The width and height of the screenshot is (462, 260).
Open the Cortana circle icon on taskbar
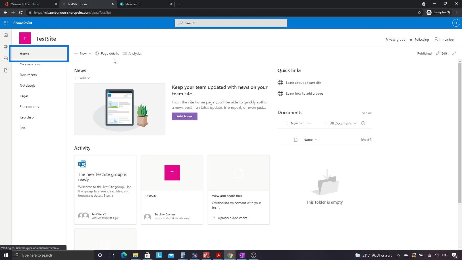point(100,255)
